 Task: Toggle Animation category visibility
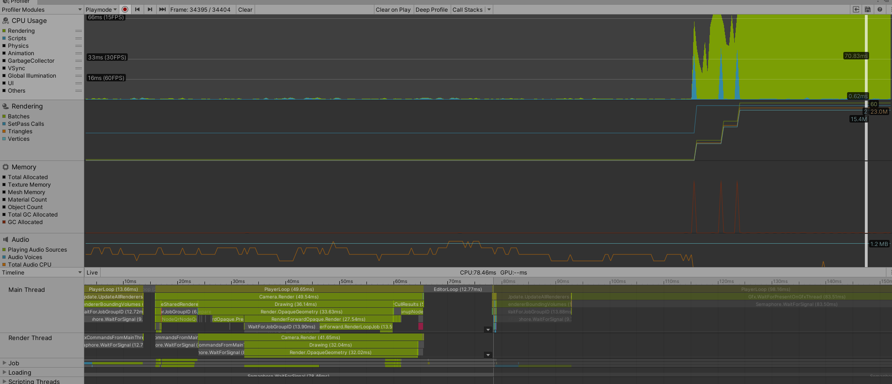(x=4, y=53)
